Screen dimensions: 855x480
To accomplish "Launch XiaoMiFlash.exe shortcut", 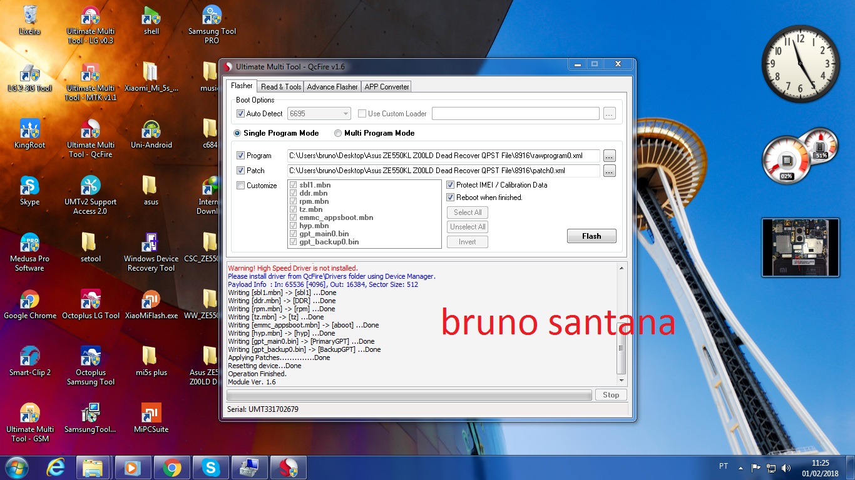I will tap(151, 304).
